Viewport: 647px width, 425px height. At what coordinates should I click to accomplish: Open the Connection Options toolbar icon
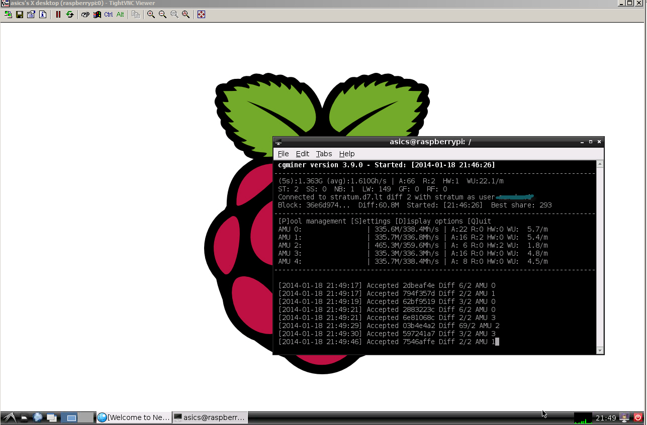click(31, 15)
